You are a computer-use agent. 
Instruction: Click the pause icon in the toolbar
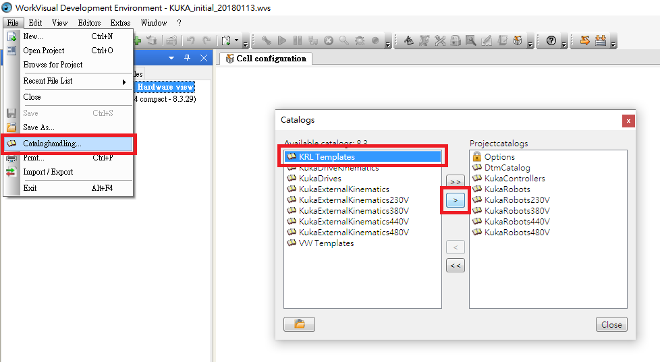pos(298,40)
